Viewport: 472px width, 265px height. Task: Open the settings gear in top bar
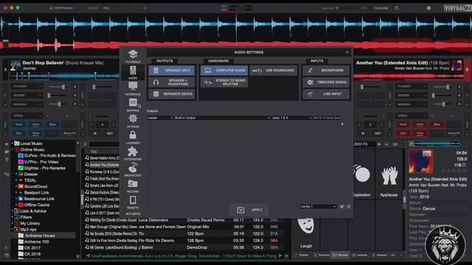point(428,8)
